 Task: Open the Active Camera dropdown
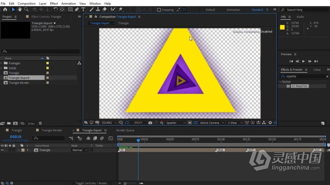pyautogui.click(x=212, y=123)
